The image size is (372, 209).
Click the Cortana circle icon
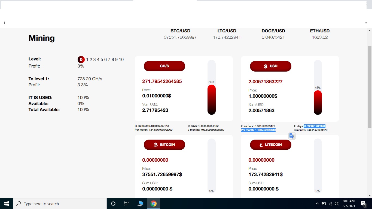(113, 204)
